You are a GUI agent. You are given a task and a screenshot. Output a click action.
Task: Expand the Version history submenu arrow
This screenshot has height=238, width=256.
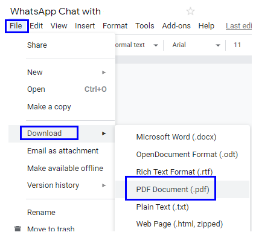[104, 185]
